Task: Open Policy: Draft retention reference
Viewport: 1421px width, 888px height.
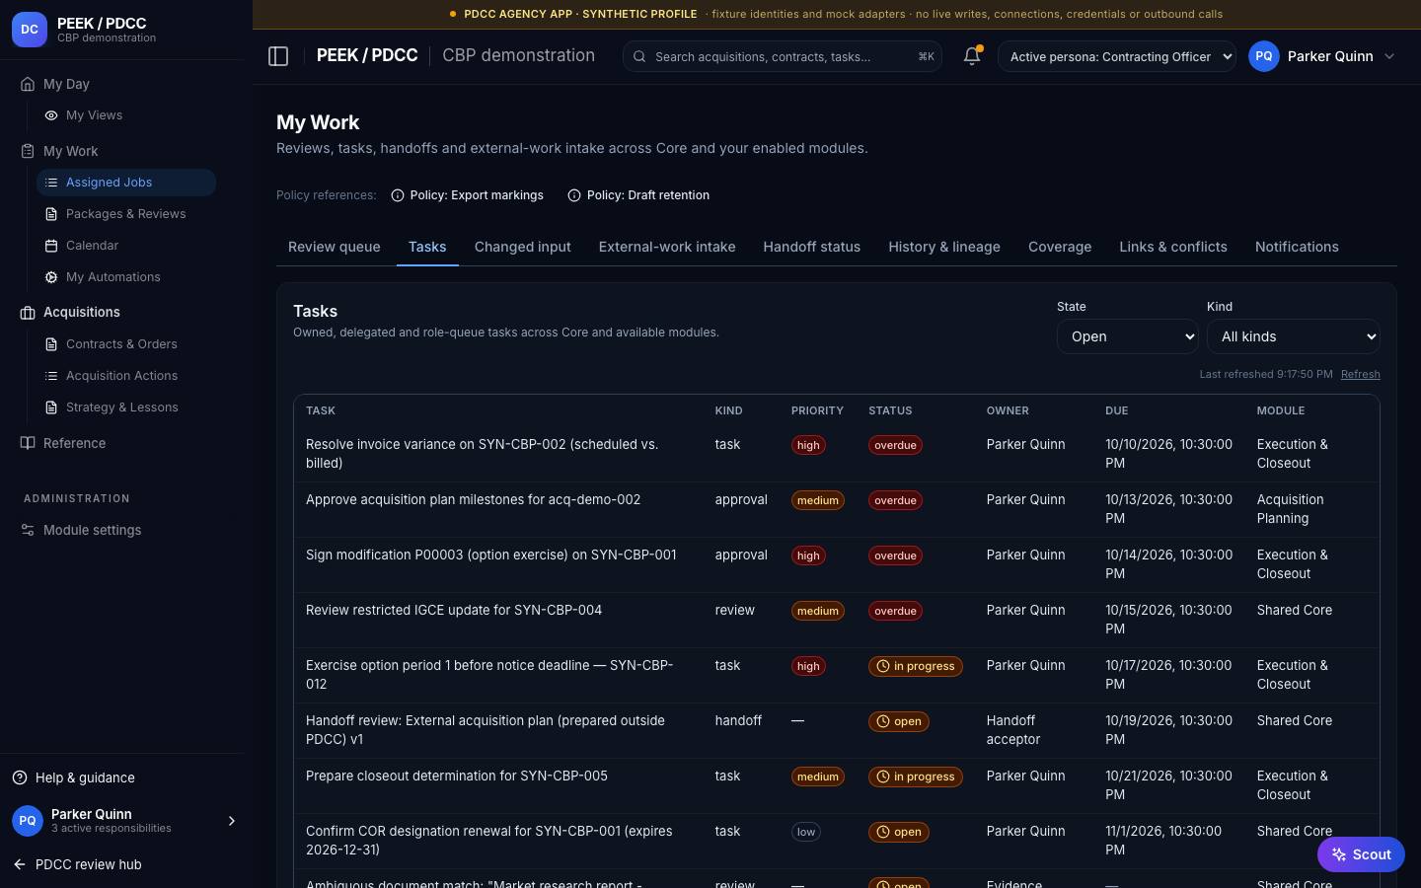Action: pyautogui.click(x=638, y=195)
